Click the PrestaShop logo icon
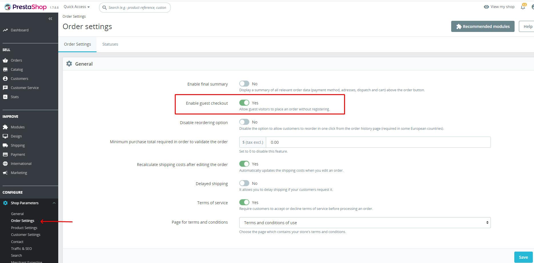The image size is (534, 263). point(7,7)
